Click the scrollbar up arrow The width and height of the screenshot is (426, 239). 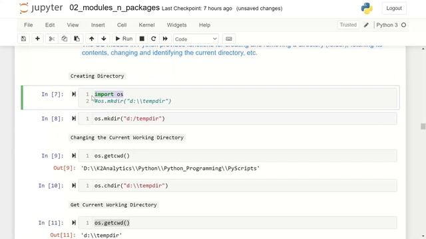[x=423, y=48]
